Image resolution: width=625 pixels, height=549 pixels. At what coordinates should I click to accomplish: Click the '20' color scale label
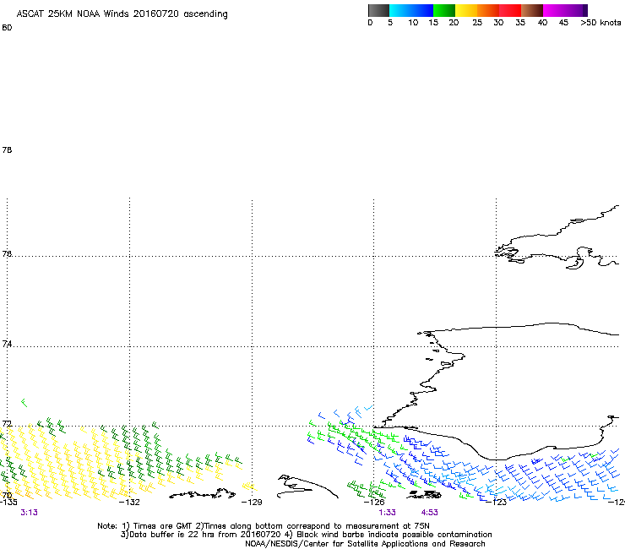pos(454,23)
